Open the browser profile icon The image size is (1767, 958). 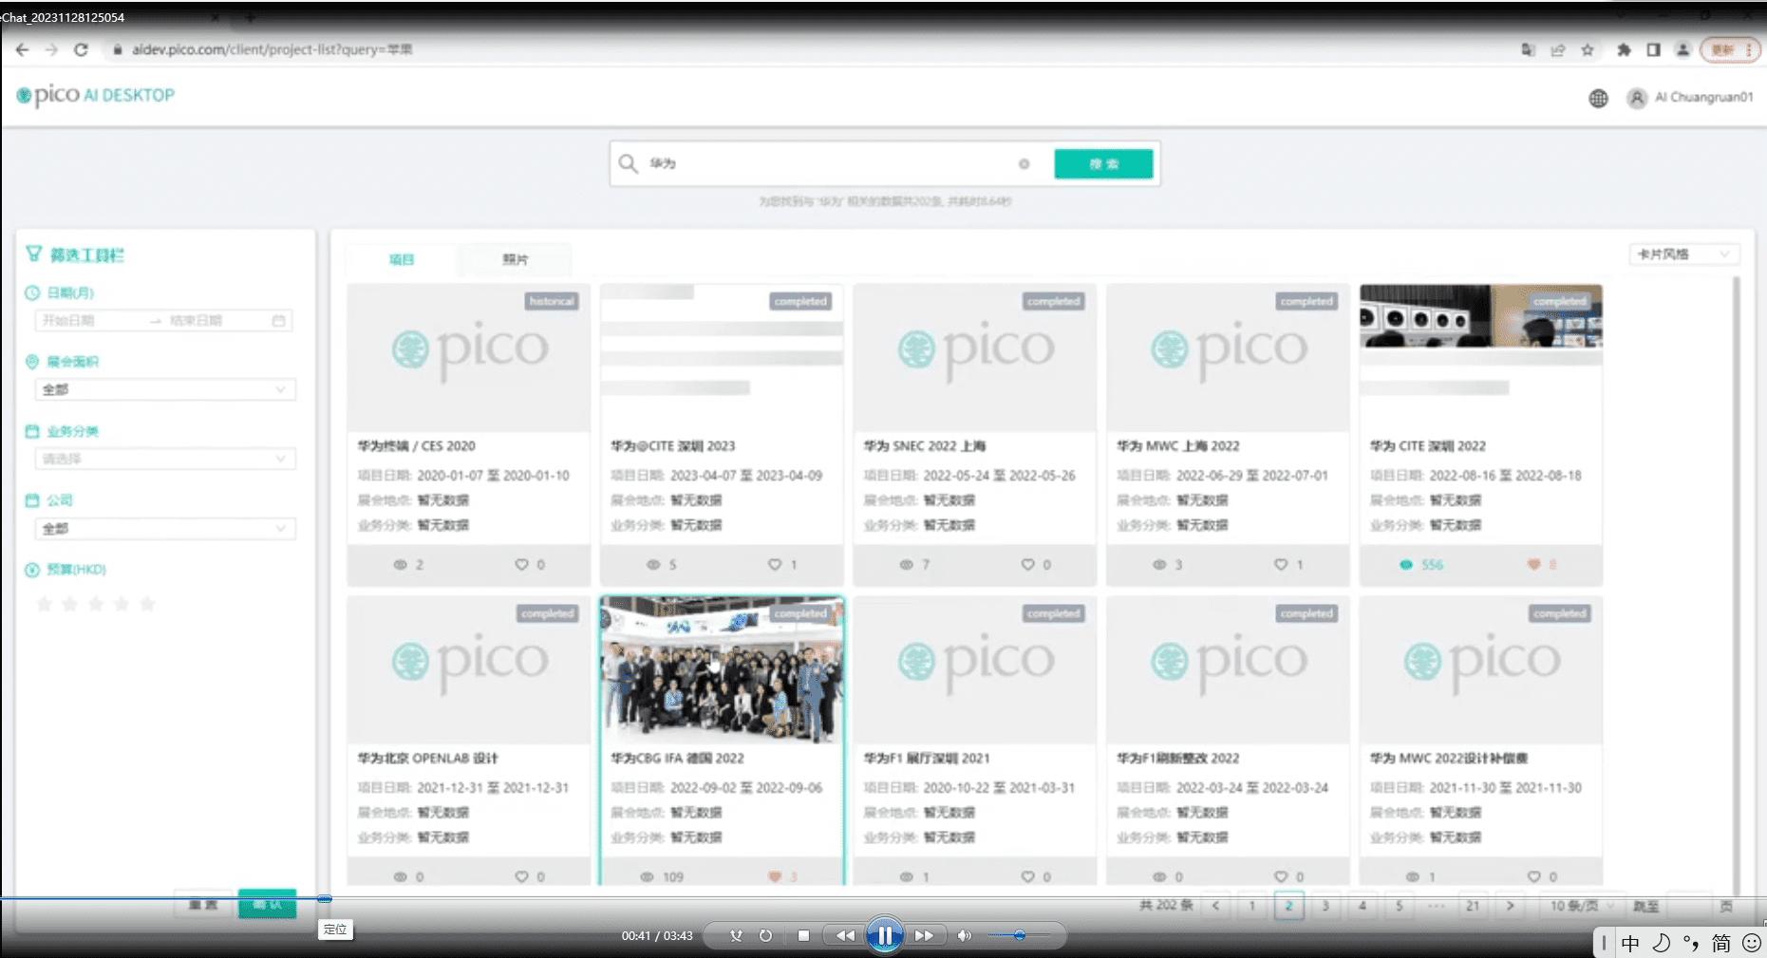pos(1682,50)
